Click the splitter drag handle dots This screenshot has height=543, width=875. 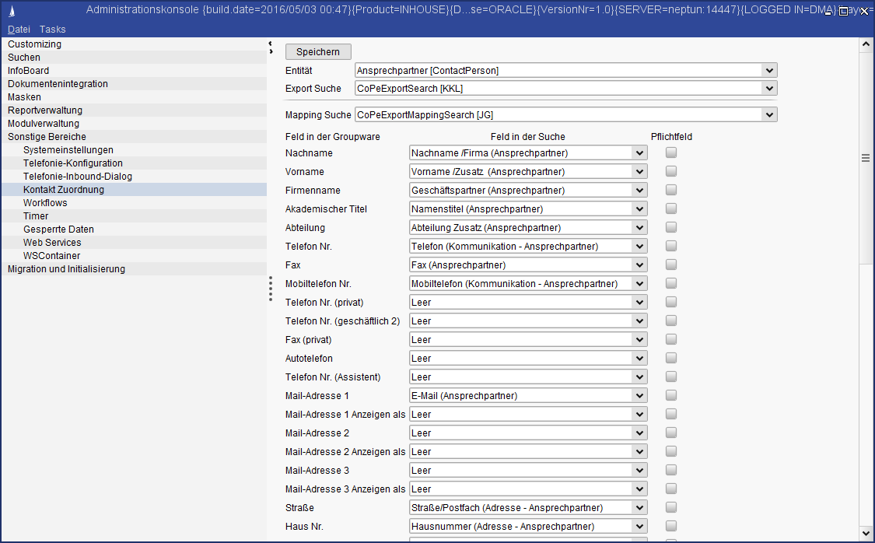coord(270,289)
